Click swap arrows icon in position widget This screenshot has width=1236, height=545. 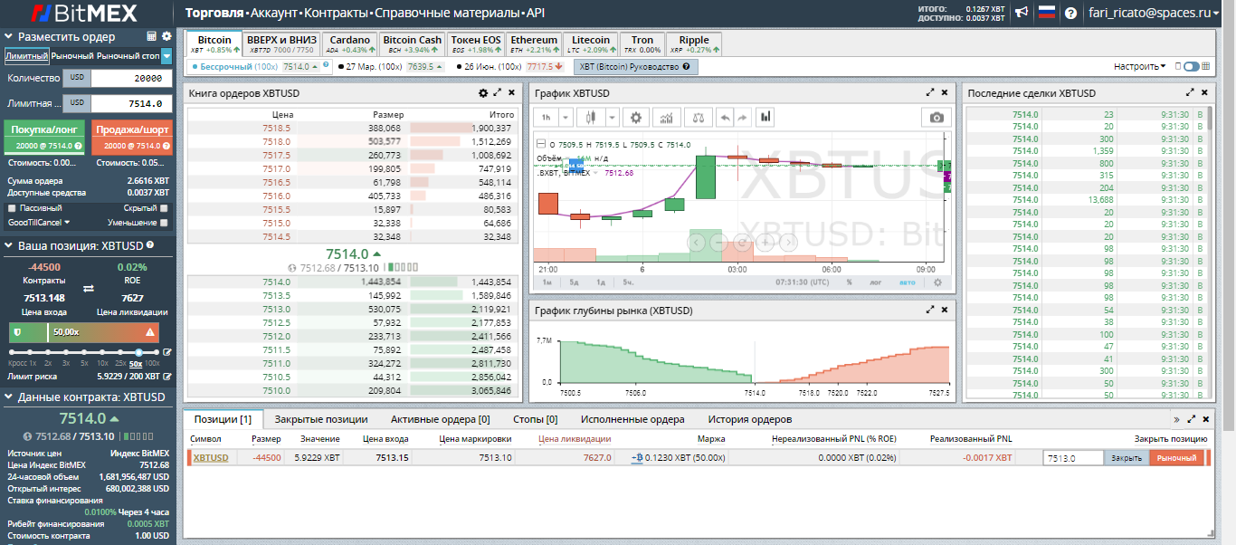pos(88,289)
